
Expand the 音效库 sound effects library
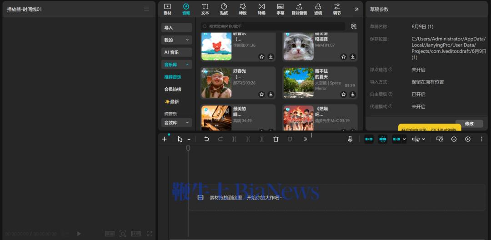176,123
